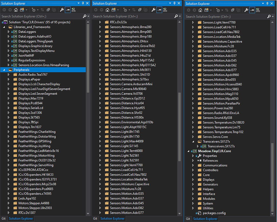
Task: Select the Sensors.Camera.ArducamMini folder
Action: (131, 84)
